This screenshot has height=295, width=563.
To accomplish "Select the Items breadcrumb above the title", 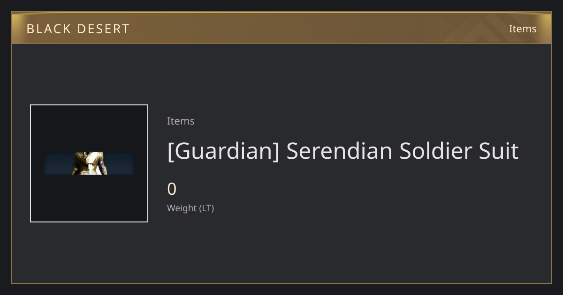I will coord(181,121).
